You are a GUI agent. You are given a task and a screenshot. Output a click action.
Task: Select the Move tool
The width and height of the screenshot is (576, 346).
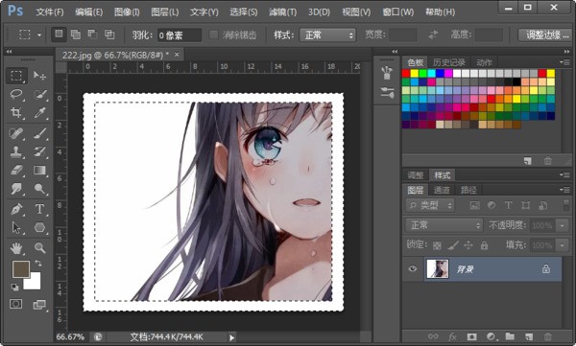(39, 76)
